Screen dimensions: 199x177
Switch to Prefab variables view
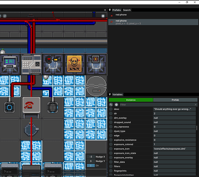175,100
